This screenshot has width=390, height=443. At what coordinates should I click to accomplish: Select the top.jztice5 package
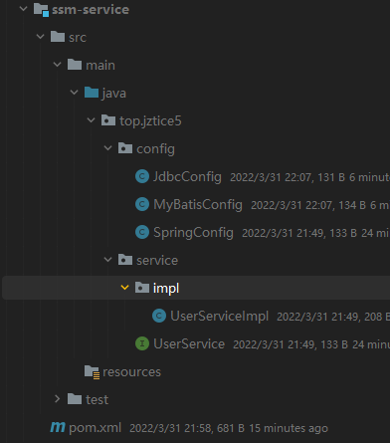[150, 121]
